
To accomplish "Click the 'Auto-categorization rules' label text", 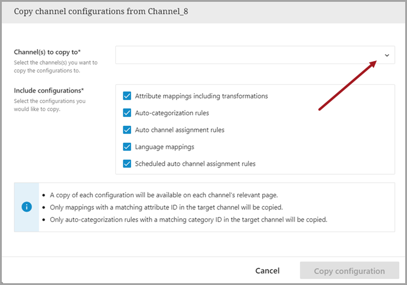I will point(173,113).
